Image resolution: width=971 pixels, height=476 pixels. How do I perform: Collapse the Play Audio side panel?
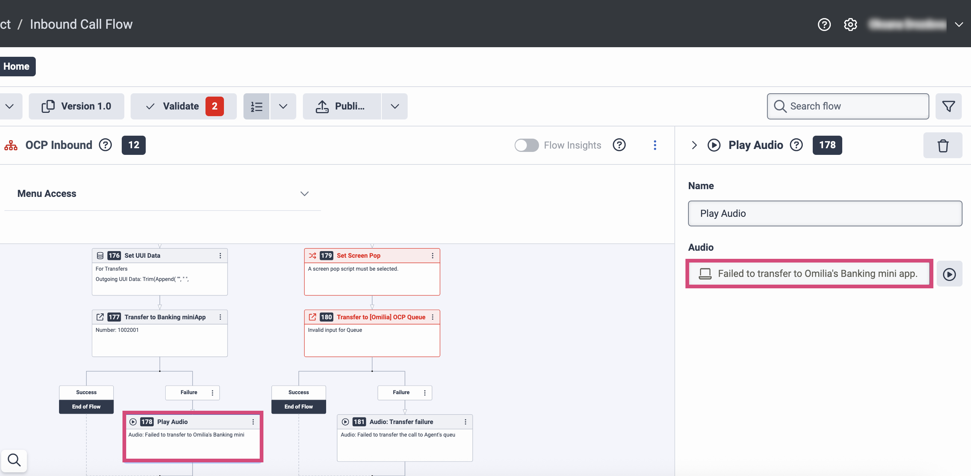(x=694, y=145)
